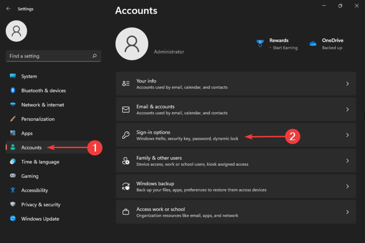Click the Personalization paintbrush icon

pyautogui.click(x=13, y=119)
